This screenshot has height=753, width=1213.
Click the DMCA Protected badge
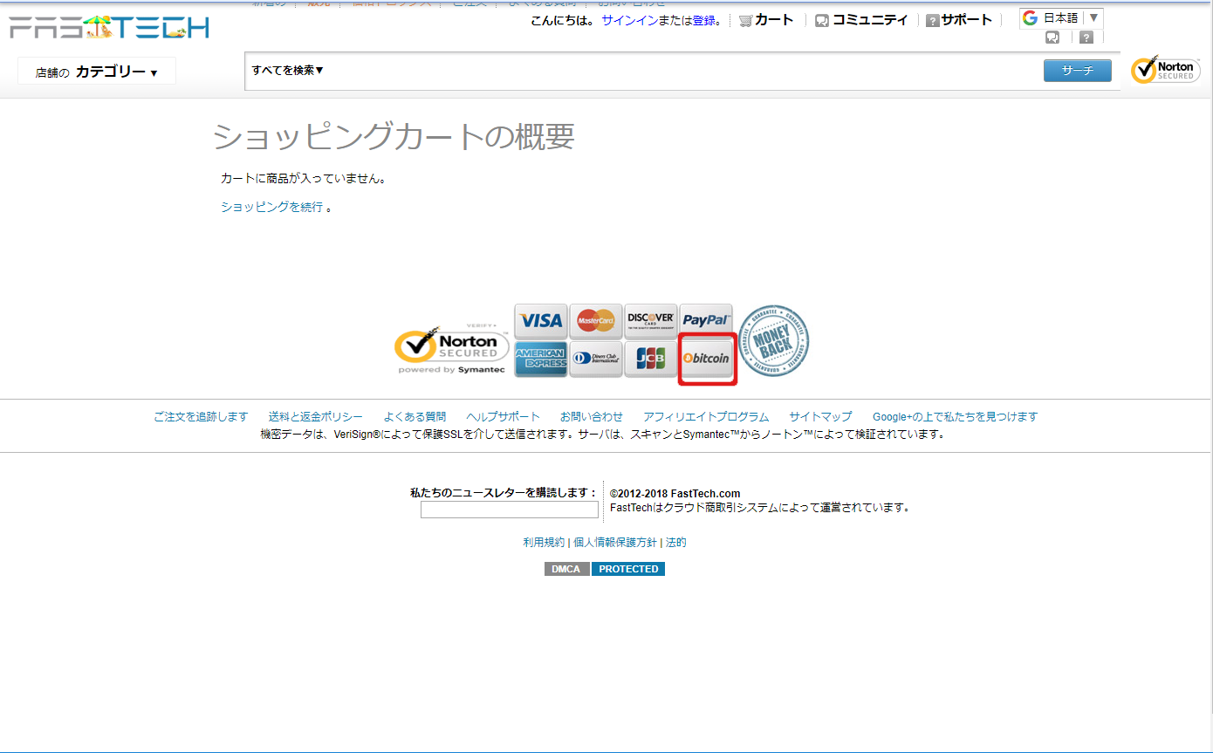(x=605, y=569)
